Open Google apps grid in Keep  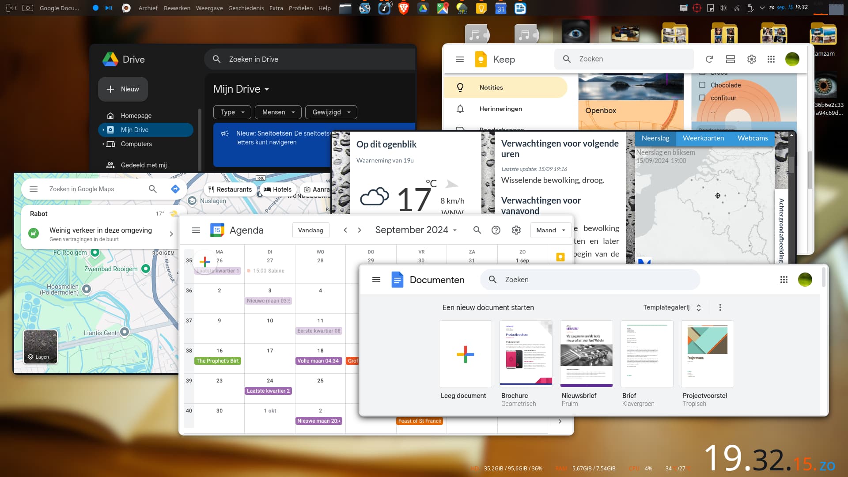tap(771, 59)
